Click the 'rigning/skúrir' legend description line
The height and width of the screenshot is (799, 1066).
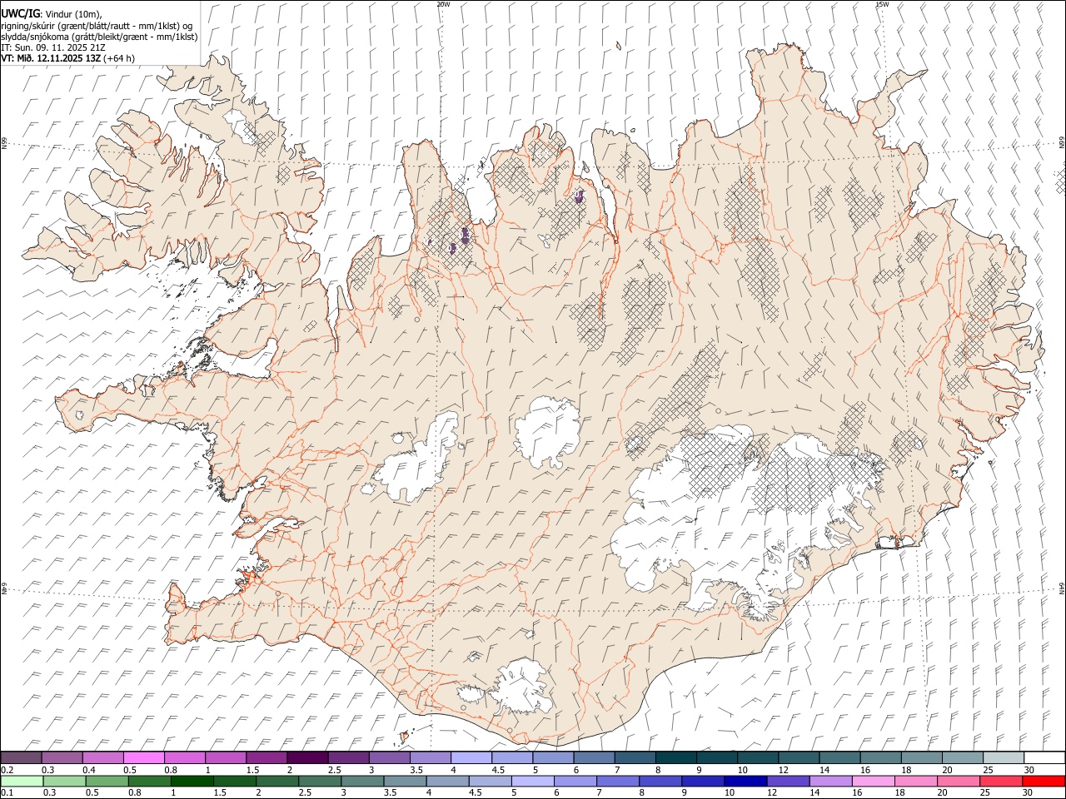click(97, 25)
